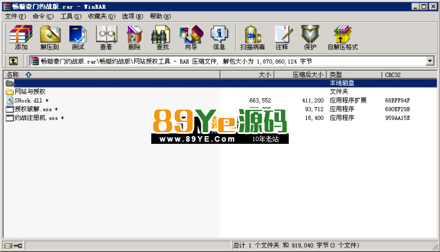This screenshot has width=440, height=252.
Task: Select the 约战注册机.exe file name
Action: coord(39,118)
